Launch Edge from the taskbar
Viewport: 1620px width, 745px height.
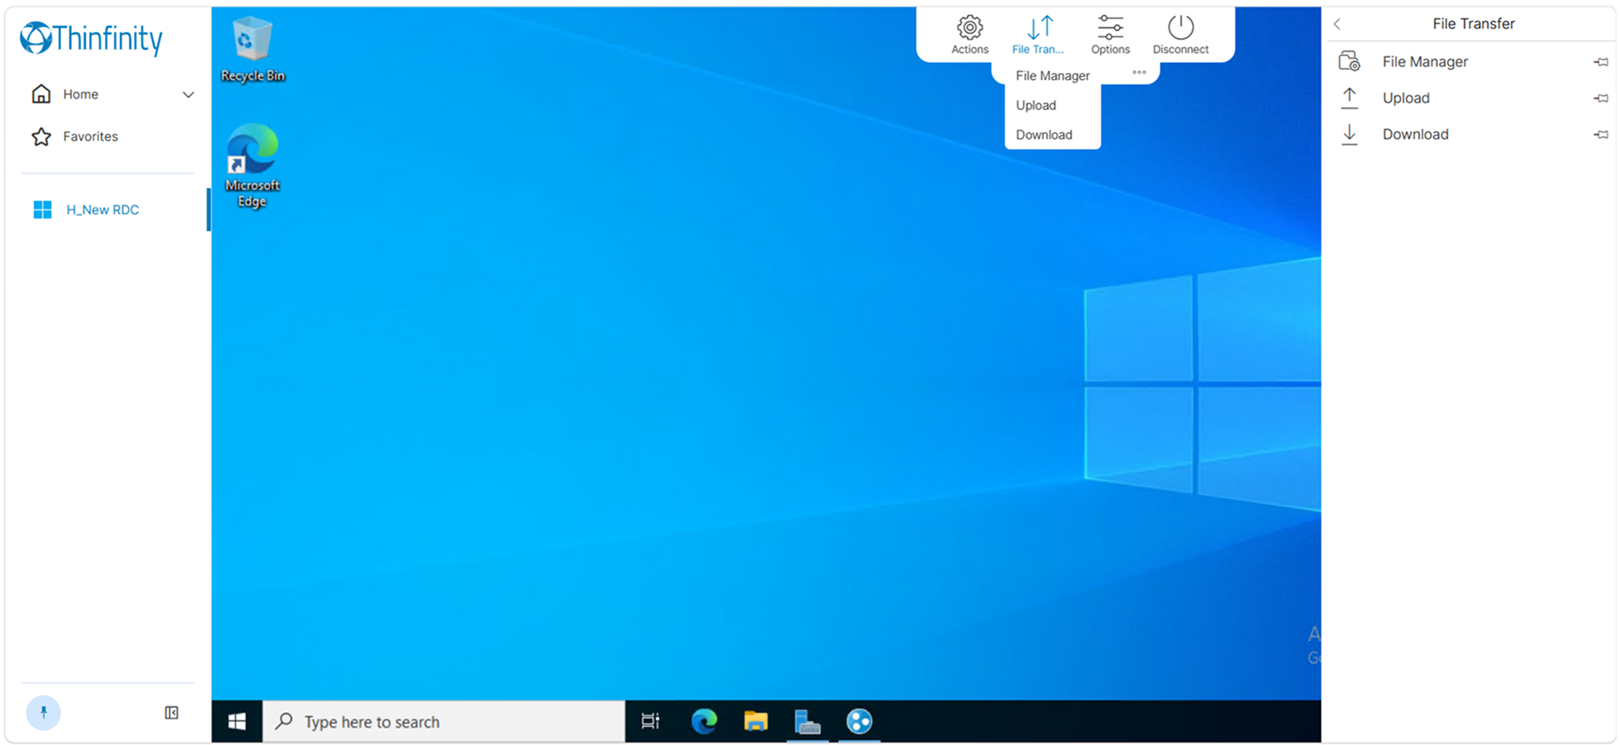pos(704,721)
